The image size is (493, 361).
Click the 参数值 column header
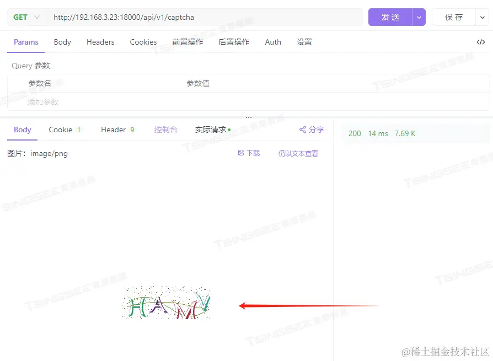198,83
